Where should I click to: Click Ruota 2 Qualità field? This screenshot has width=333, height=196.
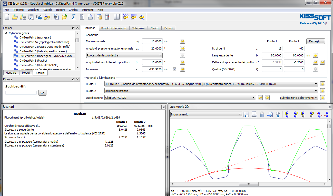294,69
